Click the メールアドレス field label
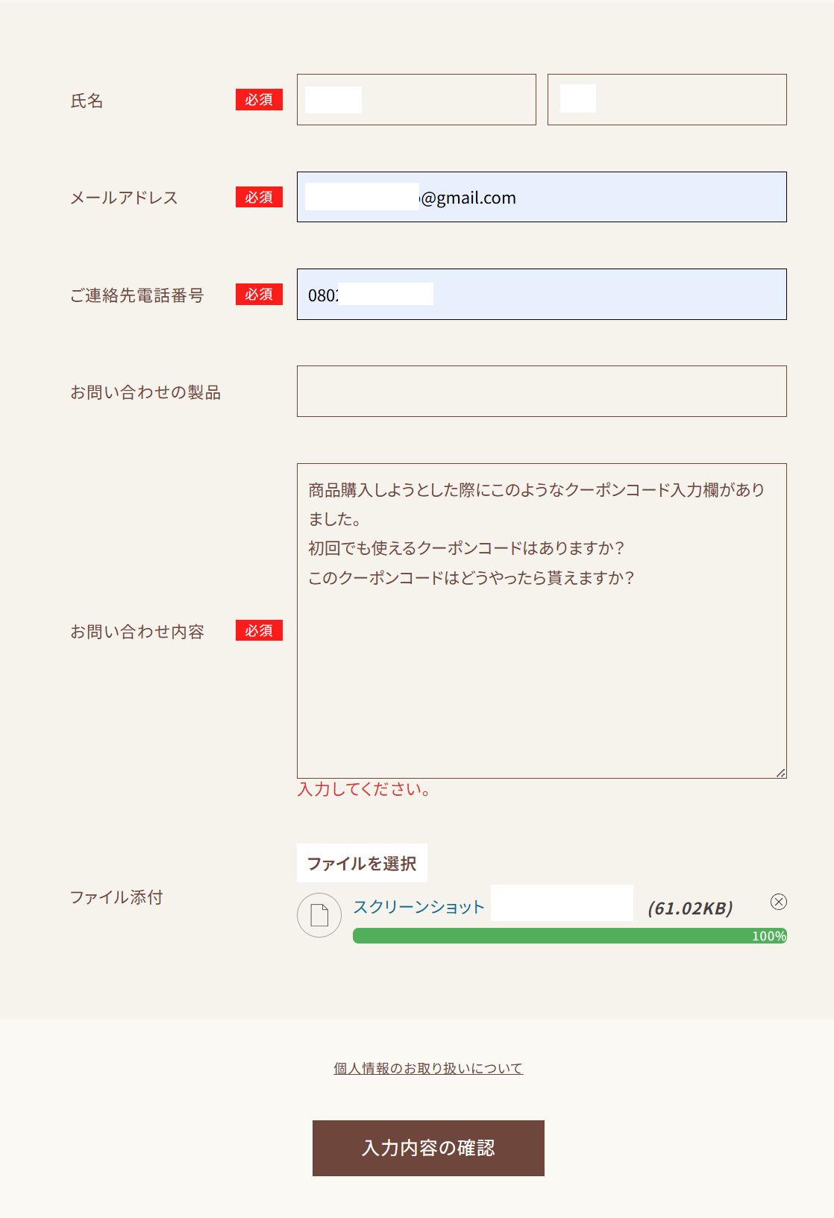The image size is (834, 1218). click(x=124, y=198)
